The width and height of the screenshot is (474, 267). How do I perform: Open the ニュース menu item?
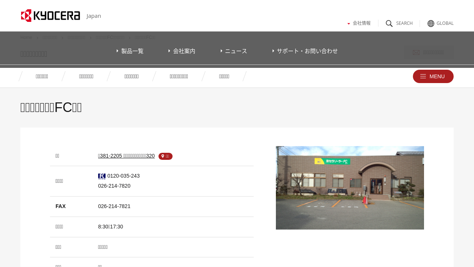[x=234, y=51]
